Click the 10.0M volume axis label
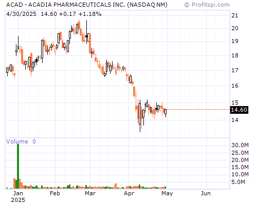Viewport: 257px width, 205px height. pyautogui.click(x=240, y=174)
